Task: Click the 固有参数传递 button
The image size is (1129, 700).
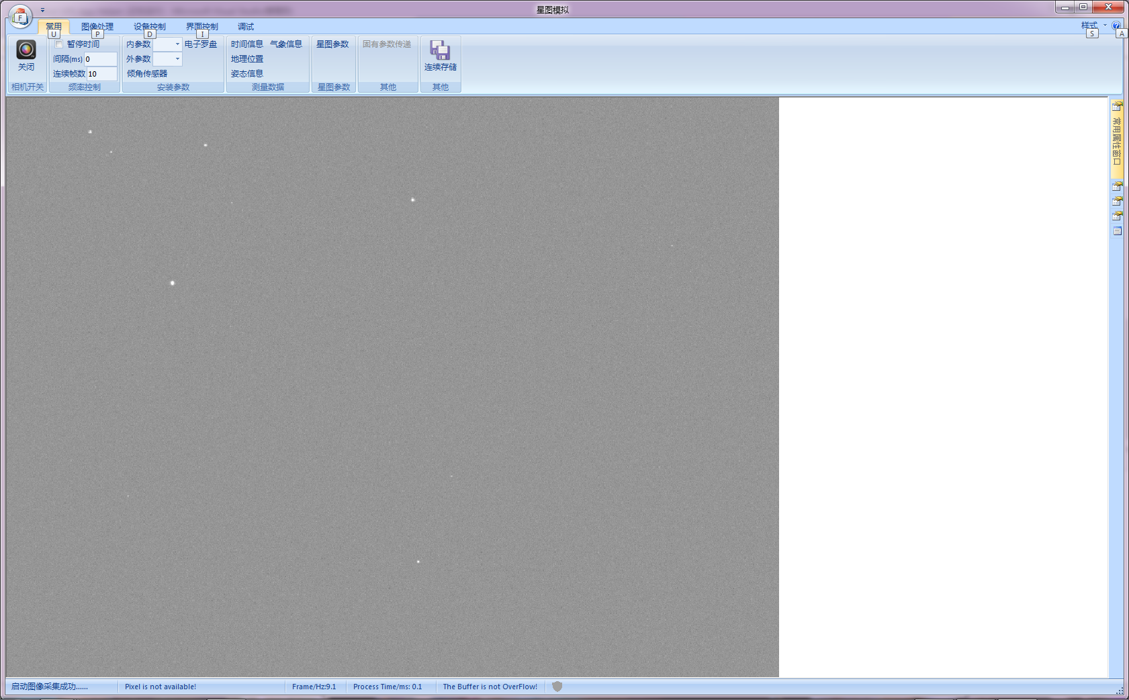Action: (x=387, y=44)
